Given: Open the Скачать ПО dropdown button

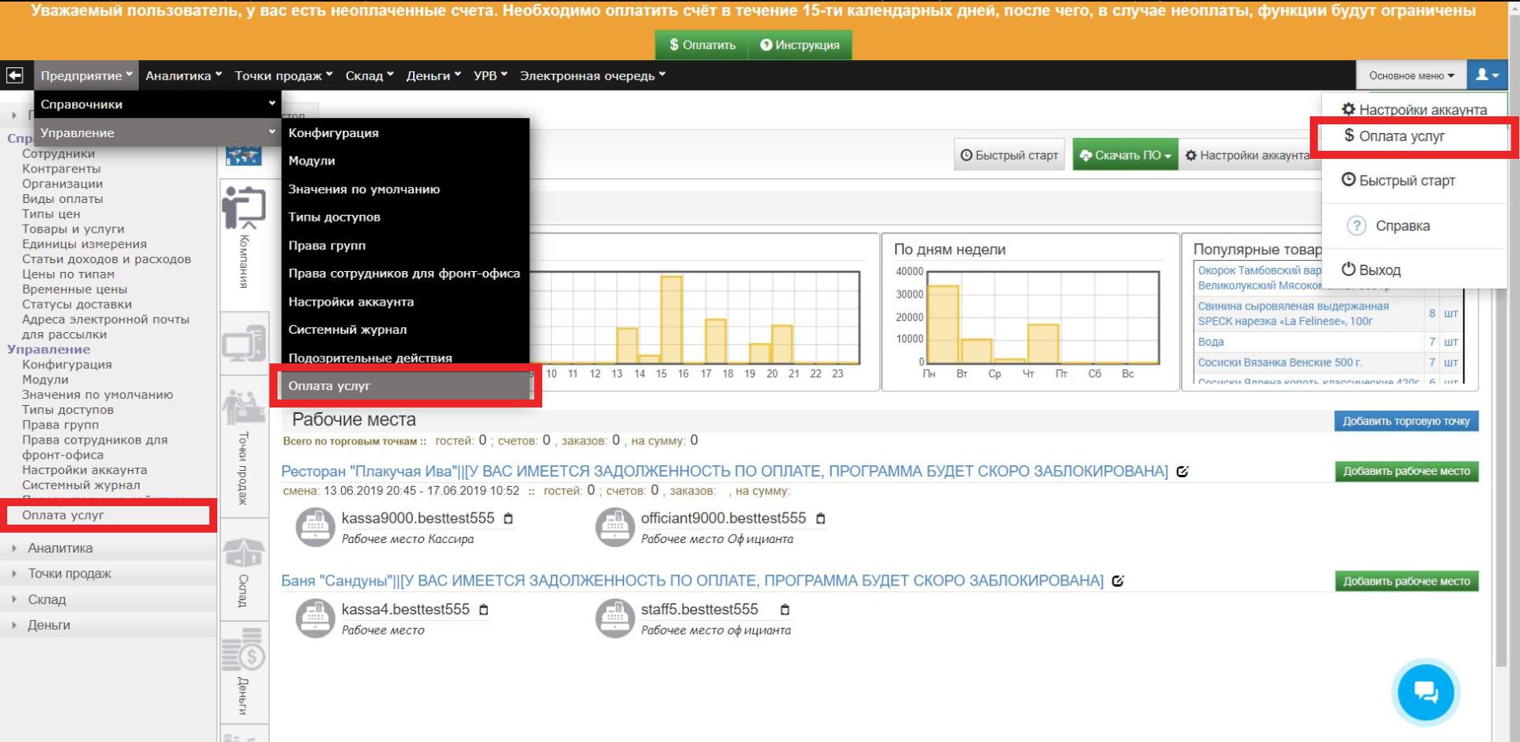Looking at the screenshot, I should 1125,155.
